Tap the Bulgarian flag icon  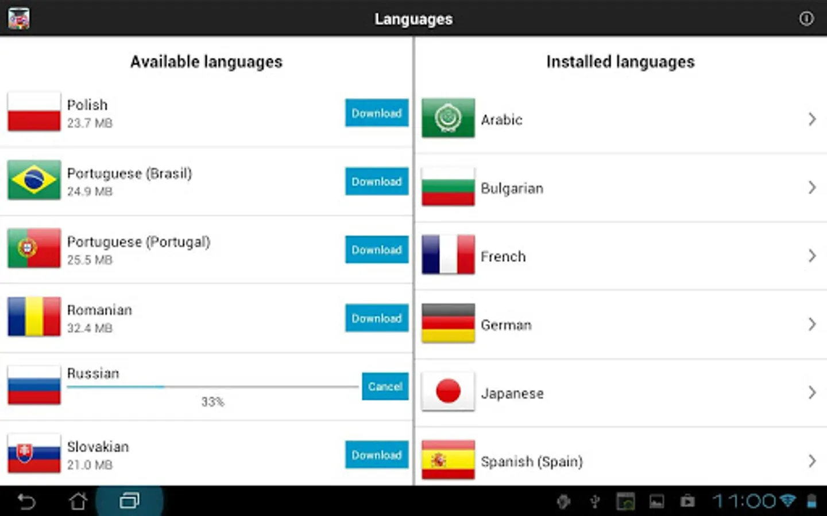click(x=448, y=186)
